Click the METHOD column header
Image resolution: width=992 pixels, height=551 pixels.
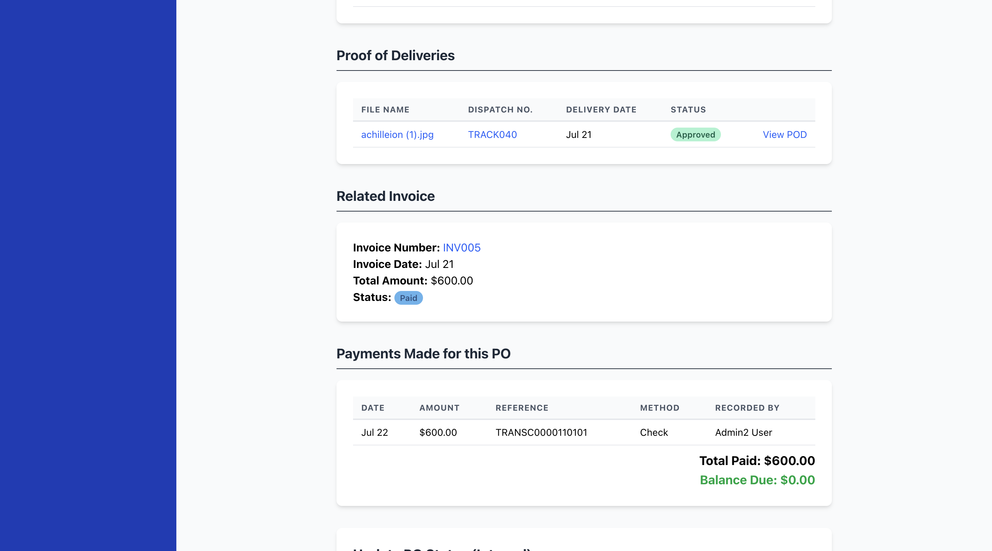[659, 408]
